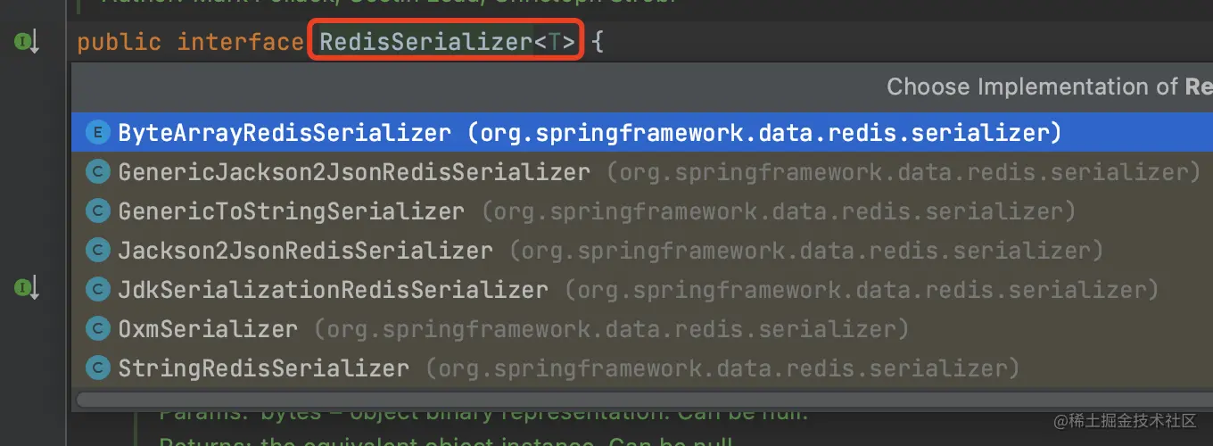Select ByteArrayRedisSerializer implementation

pos(642,133)
